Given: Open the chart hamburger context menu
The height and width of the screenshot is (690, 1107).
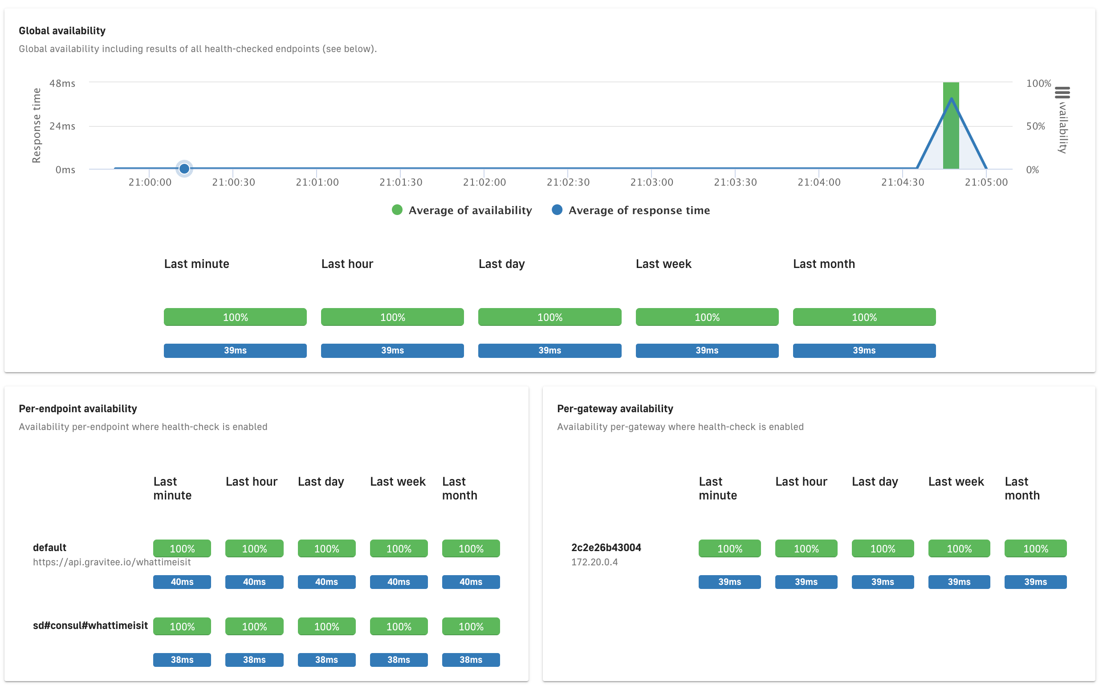Looking at the screenshot, I should click(x=1062, y=93).
